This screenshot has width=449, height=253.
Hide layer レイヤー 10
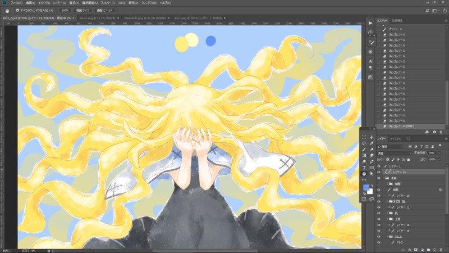coord(379,196)
